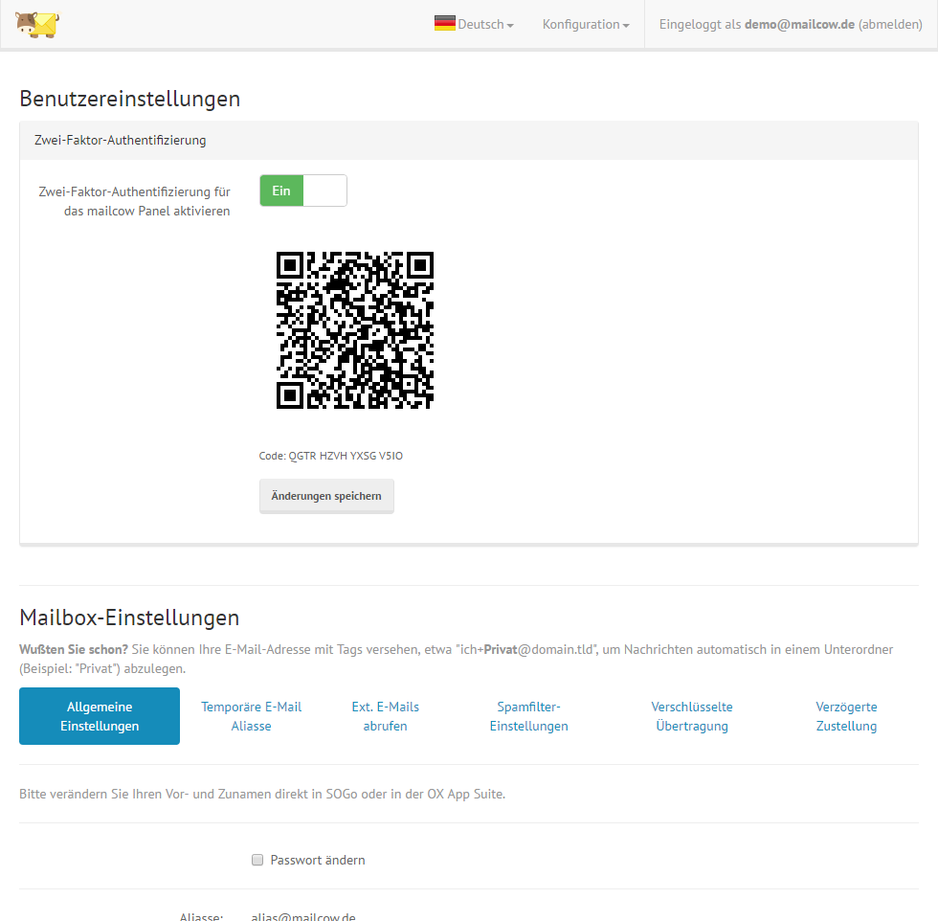The height and width of the screenshot is (921, 938).
Task: Click the Ein label on toggle
Action: click(x=281, y=191)
